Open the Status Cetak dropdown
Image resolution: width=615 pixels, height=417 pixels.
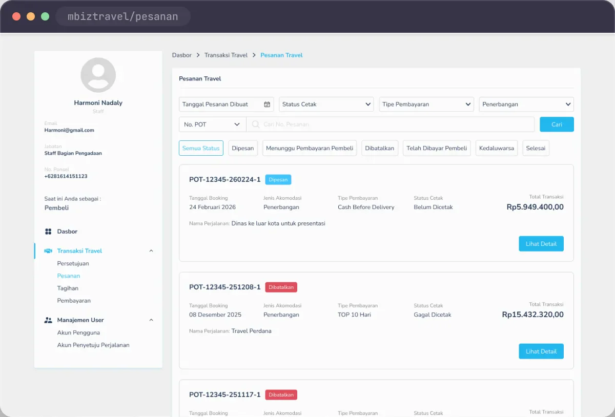[326, 105]
